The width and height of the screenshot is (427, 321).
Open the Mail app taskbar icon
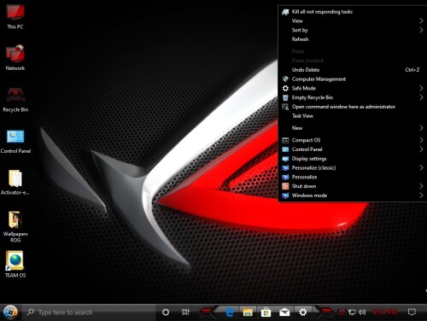(284, 312)
